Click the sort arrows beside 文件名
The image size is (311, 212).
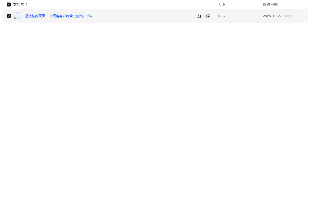click(26, 5)
